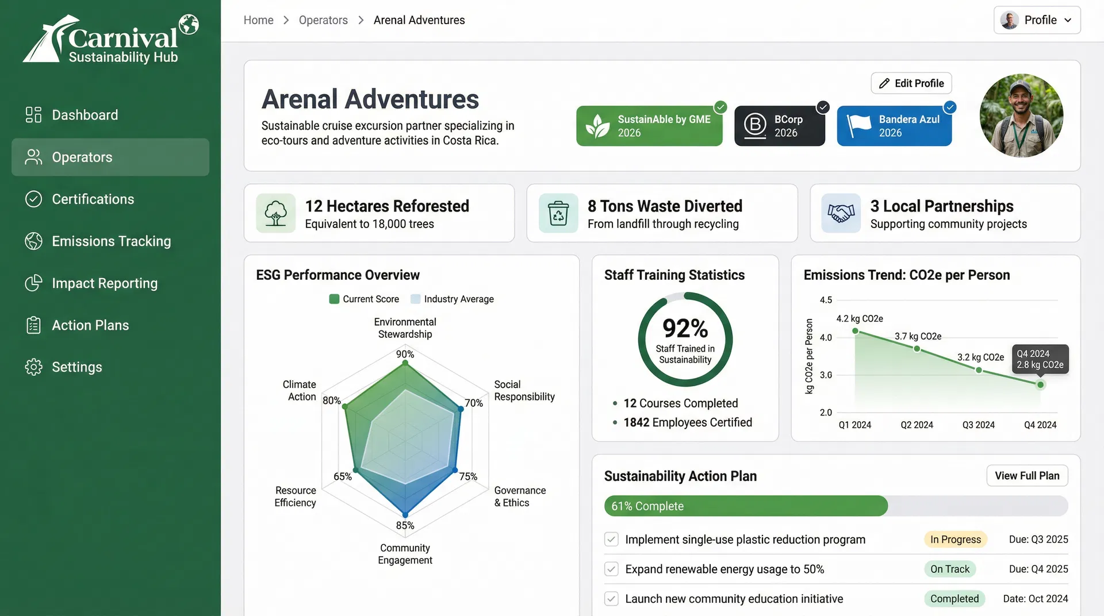Click the Action Plans clipboard icon
The image size is (1104, 616).
click(33, 325)
